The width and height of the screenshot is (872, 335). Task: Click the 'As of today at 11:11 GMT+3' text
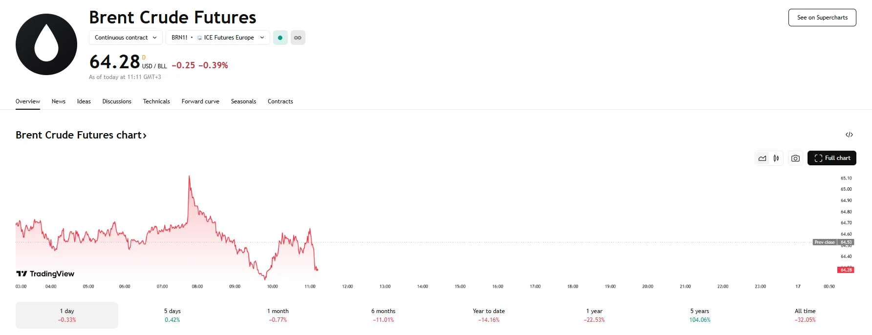(x=125, y=77)
